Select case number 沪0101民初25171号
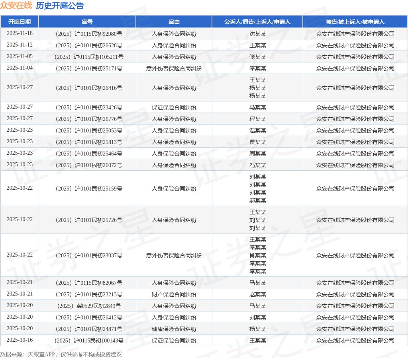Screen dimensions: 408x358 [89, 68]
